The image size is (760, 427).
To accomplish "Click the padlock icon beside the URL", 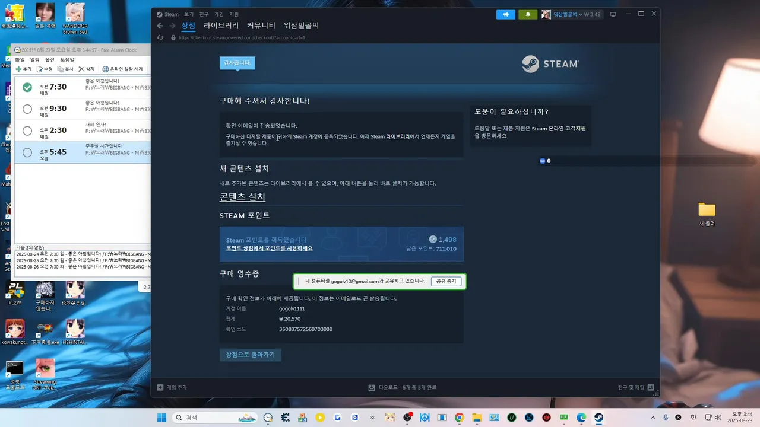I will click(173, 37).
